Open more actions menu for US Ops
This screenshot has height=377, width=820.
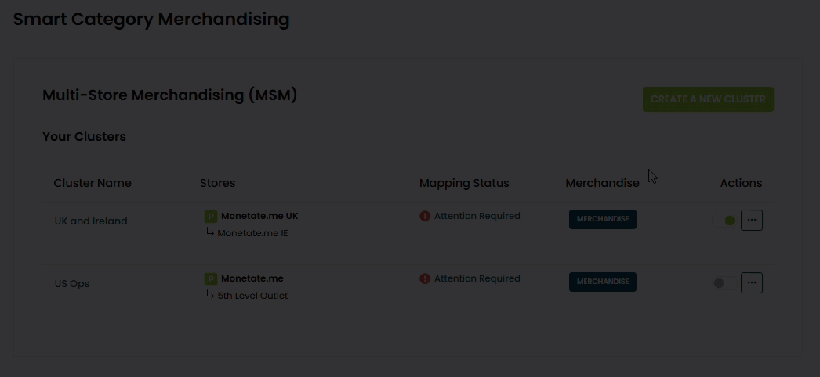[x=752, y=283]
